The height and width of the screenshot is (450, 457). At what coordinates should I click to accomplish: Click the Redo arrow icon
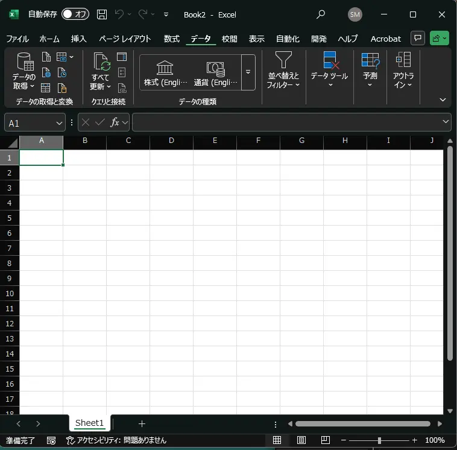[143, 14]
